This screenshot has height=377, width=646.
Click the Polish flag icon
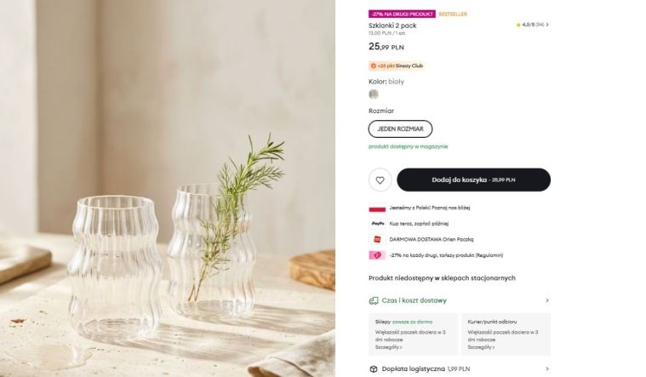[376, 208]
